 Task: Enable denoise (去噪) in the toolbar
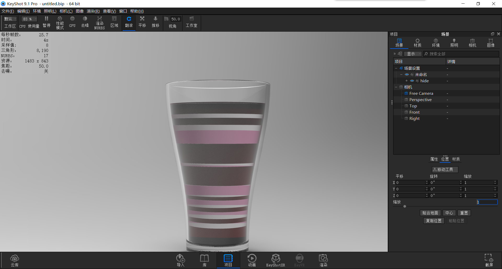coord(85,22)
